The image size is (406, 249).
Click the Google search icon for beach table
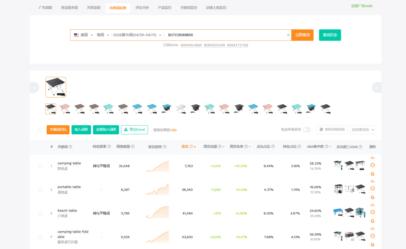(x=373, y=221)
